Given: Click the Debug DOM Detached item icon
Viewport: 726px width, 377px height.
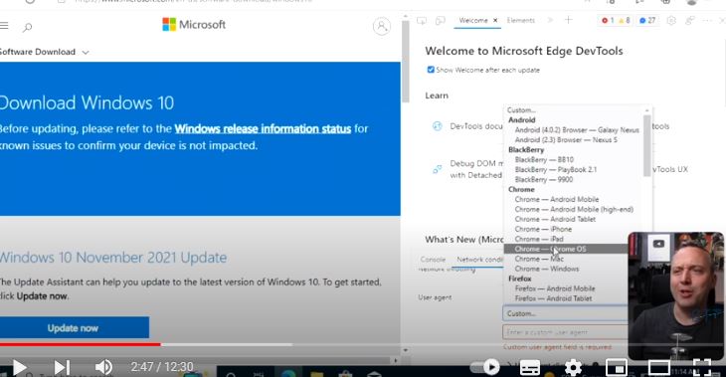Looking at the screenshot, I should point(437,169).
